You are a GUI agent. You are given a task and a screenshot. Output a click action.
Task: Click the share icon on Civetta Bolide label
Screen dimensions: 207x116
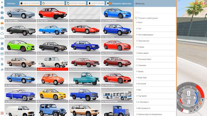[71, 37]
